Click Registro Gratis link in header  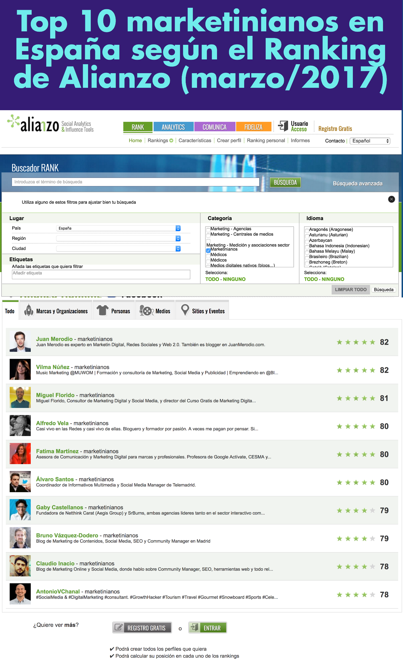click(x=335, y=129)
